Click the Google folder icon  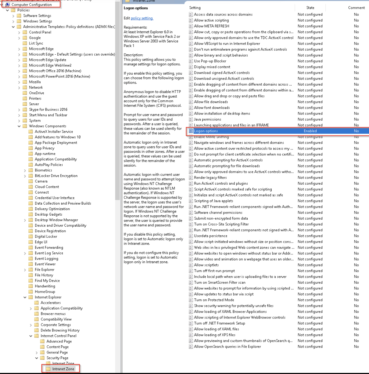tap(25, 38)
